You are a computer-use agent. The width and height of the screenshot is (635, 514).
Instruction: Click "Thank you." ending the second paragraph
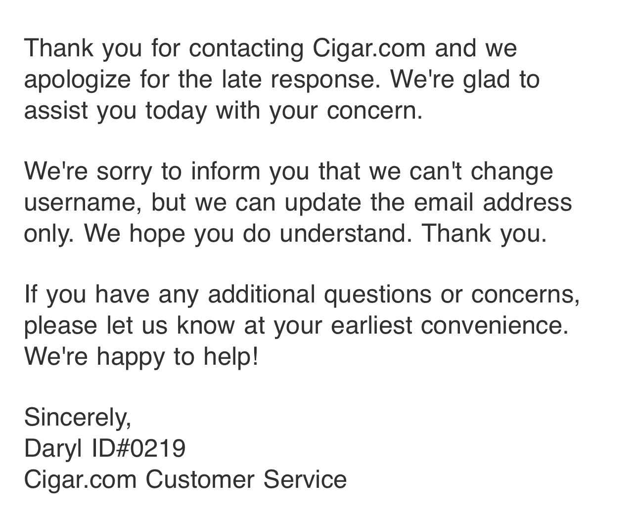pos(484,233)
